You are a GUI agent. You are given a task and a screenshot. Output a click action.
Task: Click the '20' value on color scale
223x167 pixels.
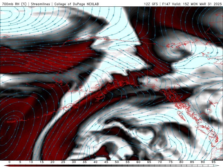click(x=52, y=162)
